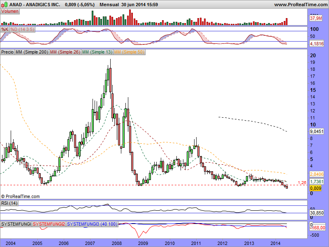Click the 2012 label on time axis
The width and height of the screenshot is (329, 247).
point(222,243)
